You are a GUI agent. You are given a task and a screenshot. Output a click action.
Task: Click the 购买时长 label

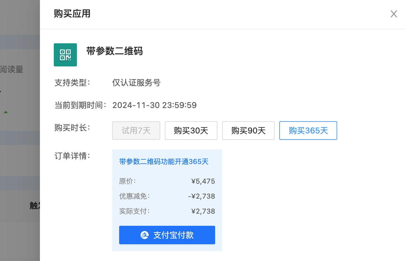coord(72,128)
